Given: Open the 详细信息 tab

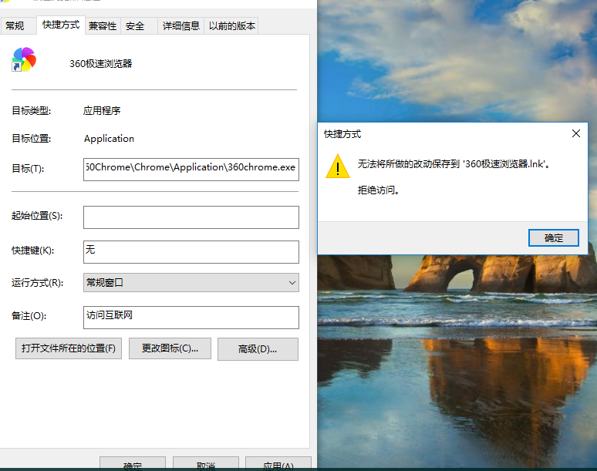Looking at the screenshot, I should [180, 26].
